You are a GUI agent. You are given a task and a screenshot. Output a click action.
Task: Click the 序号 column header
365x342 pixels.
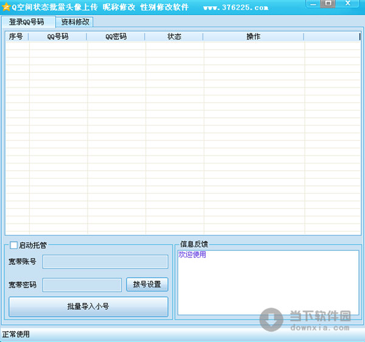16,36
